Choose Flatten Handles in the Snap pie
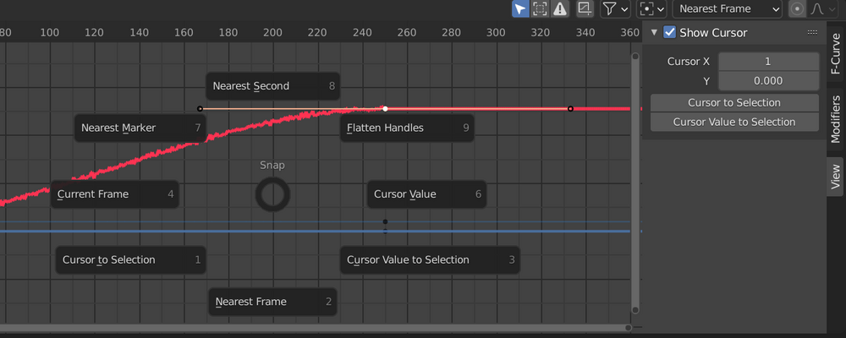The height and width of the screenshot is (338, 846). coord(407,128)
